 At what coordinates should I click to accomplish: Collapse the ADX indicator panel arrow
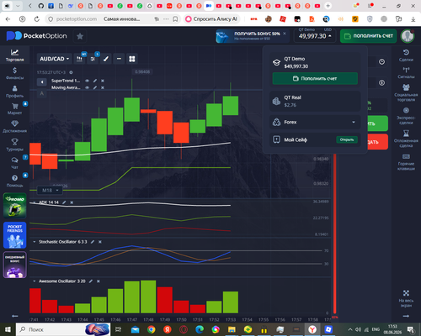35,202
